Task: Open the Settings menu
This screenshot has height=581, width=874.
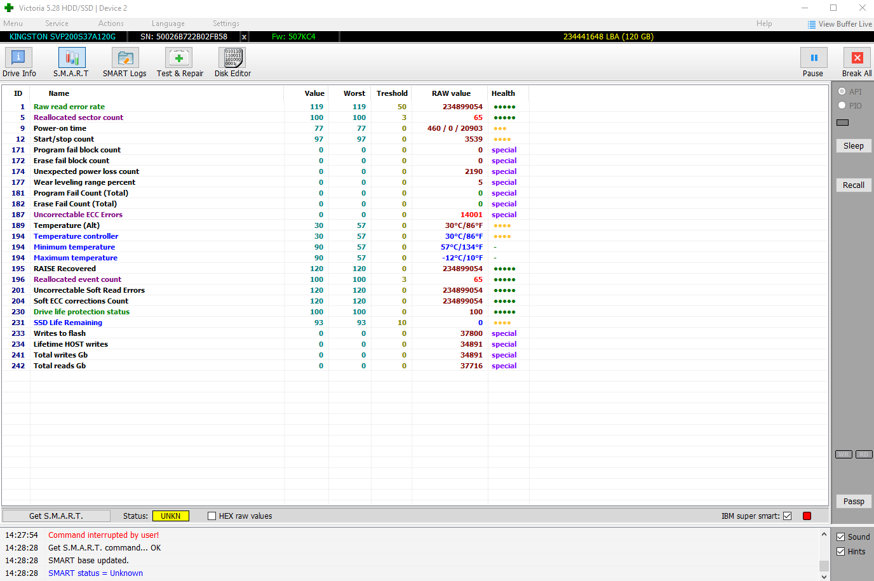Action: tap(226, 23)
